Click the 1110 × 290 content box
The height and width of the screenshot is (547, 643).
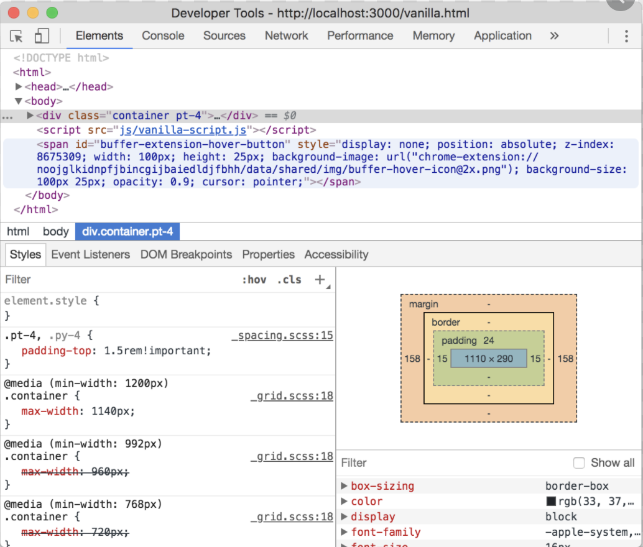(x=488, y=359)
